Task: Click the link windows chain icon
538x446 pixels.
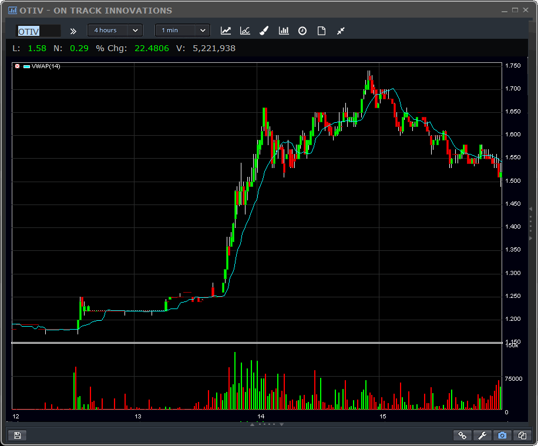Action: click(x=462, y=435)
